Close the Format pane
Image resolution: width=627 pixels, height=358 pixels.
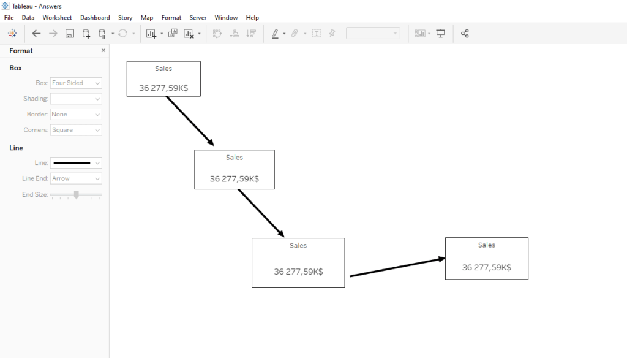click(x=103, y=50)
